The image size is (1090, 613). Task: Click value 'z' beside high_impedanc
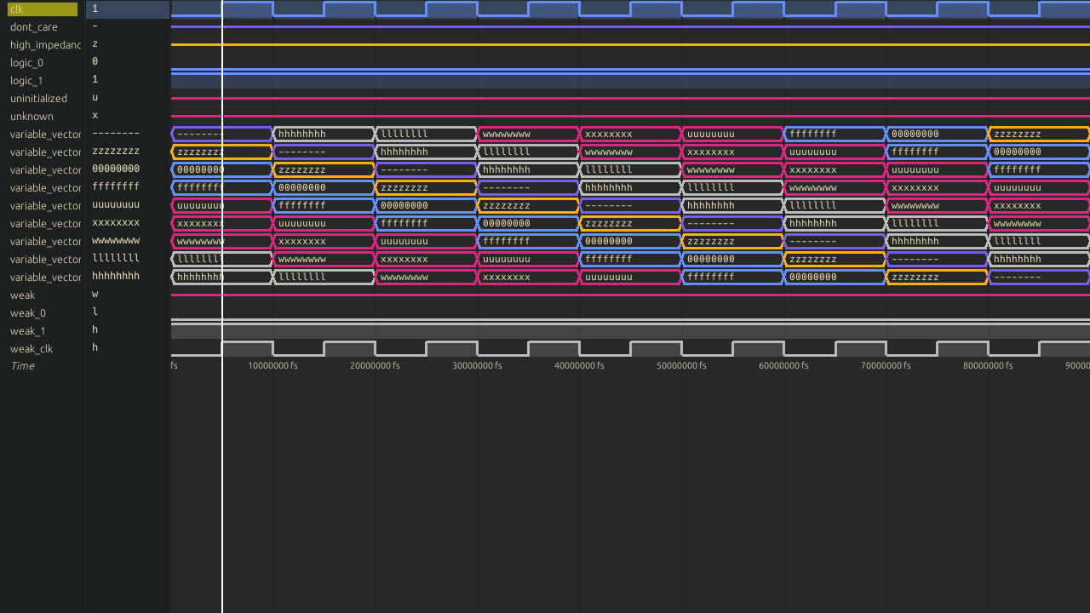click(x=95, y=44)
